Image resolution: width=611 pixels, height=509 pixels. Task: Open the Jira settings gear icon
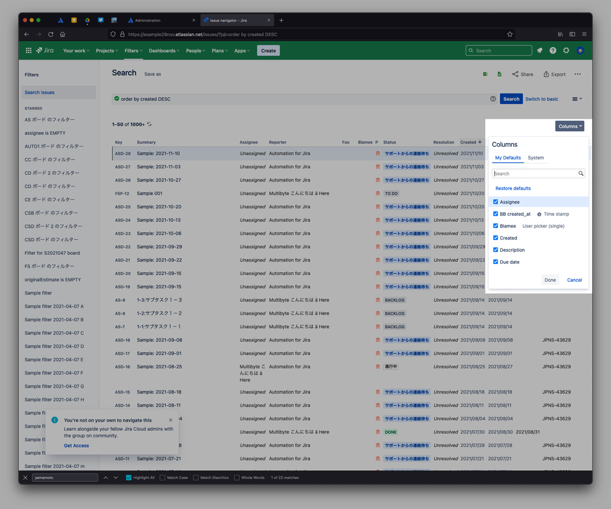566,50
